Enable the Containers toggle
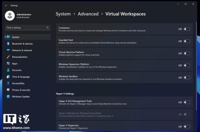Image resolution: width=200 pixels, height=132 pixels. [x=187, y=29]
